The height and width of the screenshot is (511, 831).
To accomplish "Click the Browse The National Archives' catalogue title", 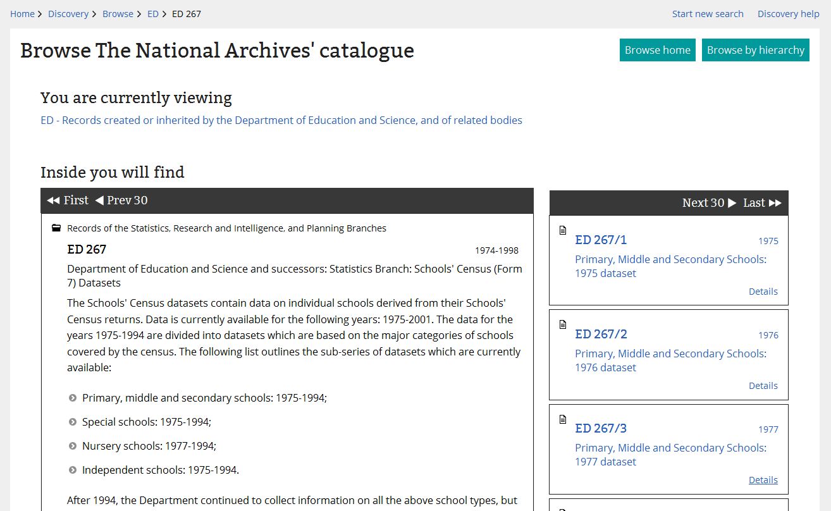I will (217, 51).
